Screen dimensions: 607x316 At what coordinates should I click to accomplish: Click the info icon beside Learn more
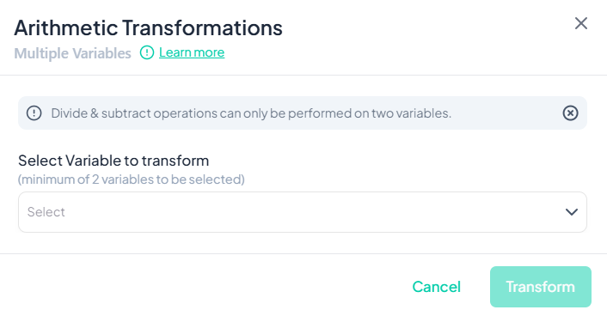pos(147,52)
